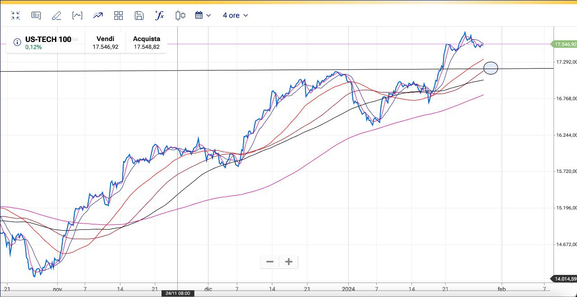
Task: Open the '4 ore' timeframe dropdown
Action: 235,16
